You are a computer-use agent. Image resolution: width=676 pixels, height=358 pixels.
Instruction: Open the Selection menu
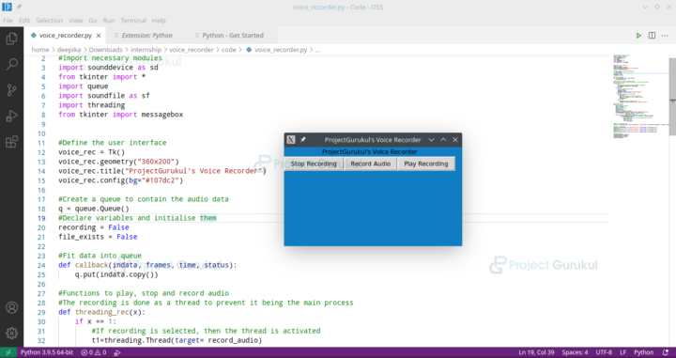49,21
